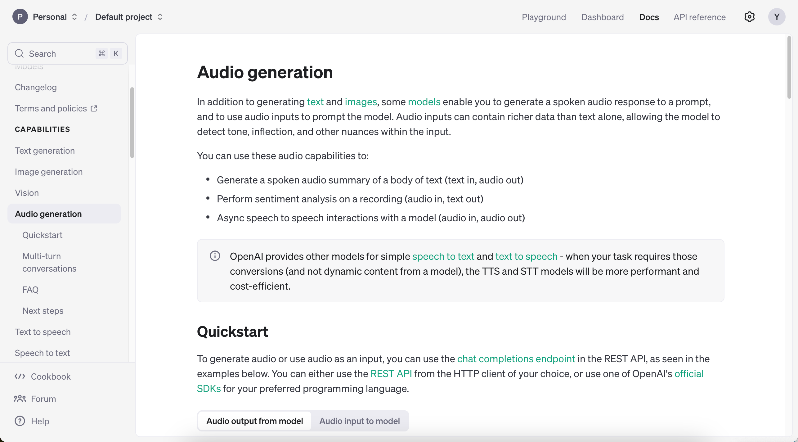Select the Cookbook code icon in sidebar
This screenshot has height=442, width=798.
pos(20,376)
